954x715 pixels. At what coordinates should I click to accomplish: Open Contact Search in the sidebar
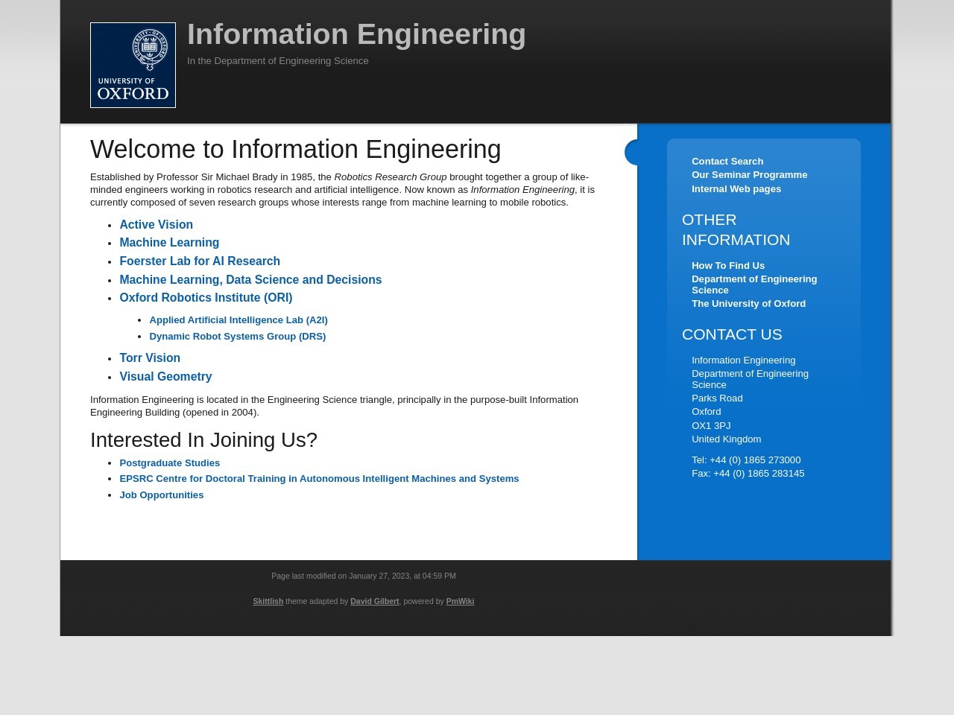[727, 161]
